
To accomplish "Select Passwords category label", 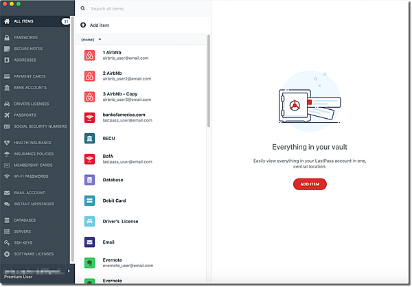I will 26,38.
